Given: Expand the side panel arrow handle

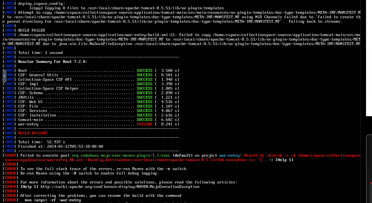Looking at the screenshot, I should click(4, 76).
